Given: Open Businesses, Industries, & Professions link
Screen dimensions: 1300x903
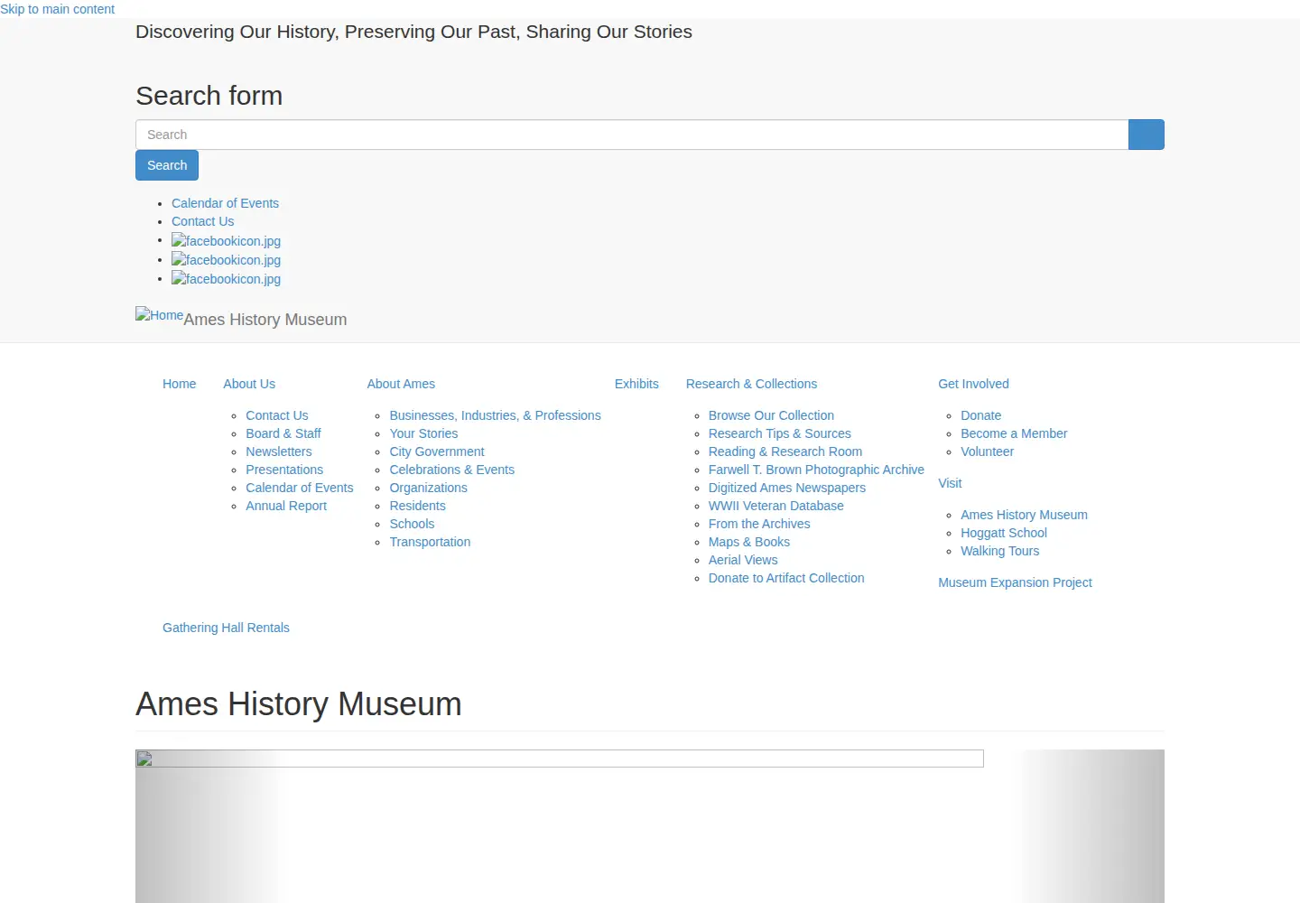Looking at the screenshot, I should (x=495, y=415).
